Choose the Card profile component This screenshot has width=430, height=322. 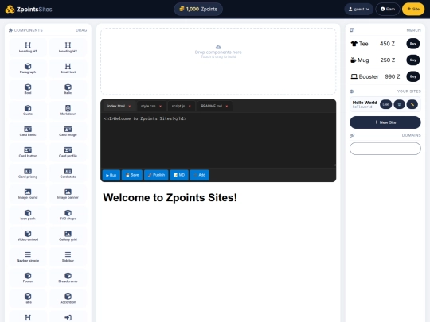[68, 152]
